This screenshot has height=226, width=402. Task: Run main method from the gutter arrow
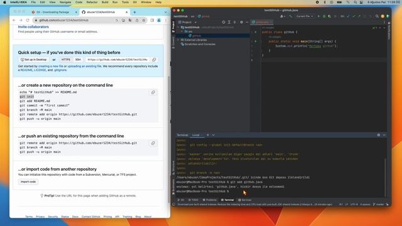coord(256,41)
